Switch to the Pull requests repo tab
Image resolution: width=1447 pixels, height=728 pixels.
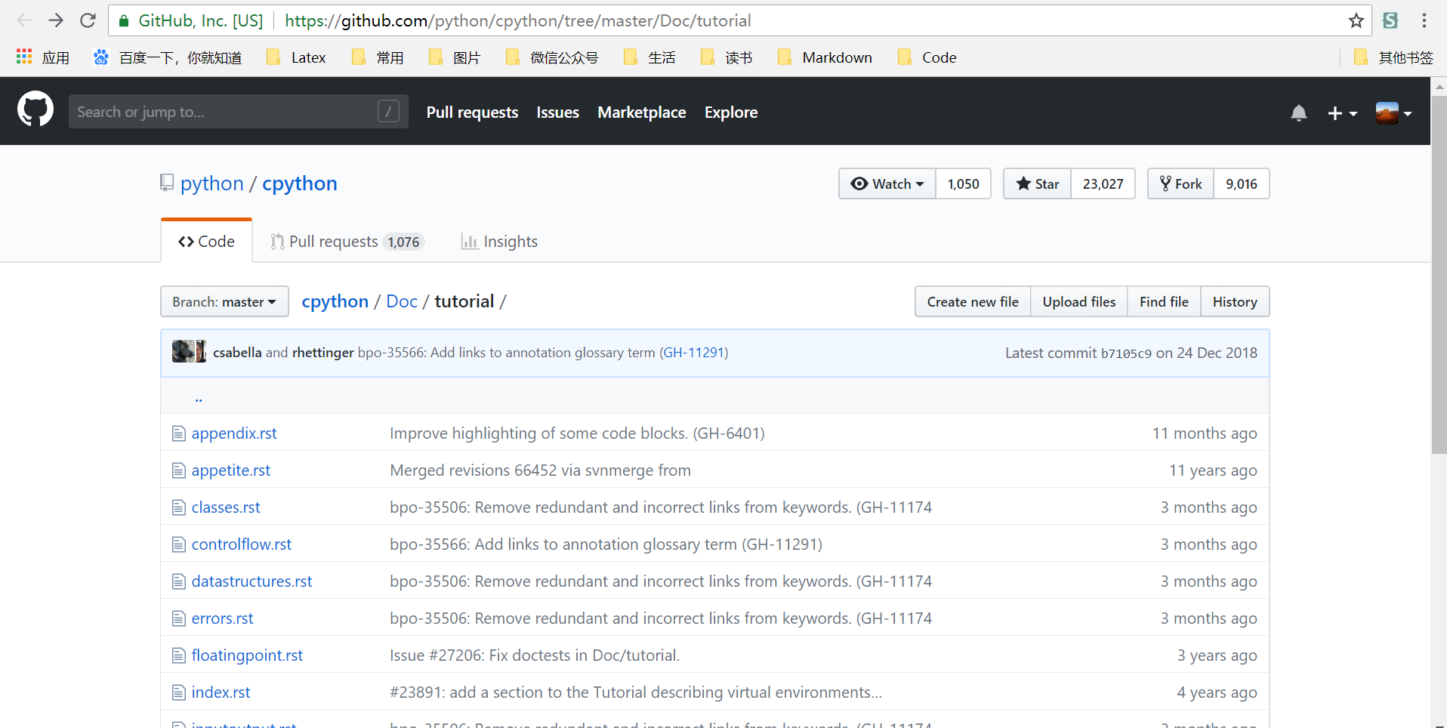pos(347,242)
